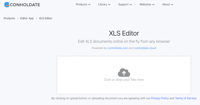This screenshot has height=105, width=200.
Task: Open the Products menu in top navigation
Action: pos(81,4)
